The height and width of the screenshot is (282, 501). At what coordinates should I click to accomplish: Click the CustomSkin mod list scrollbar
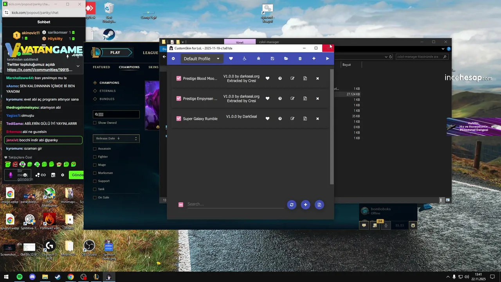point(332,126)
